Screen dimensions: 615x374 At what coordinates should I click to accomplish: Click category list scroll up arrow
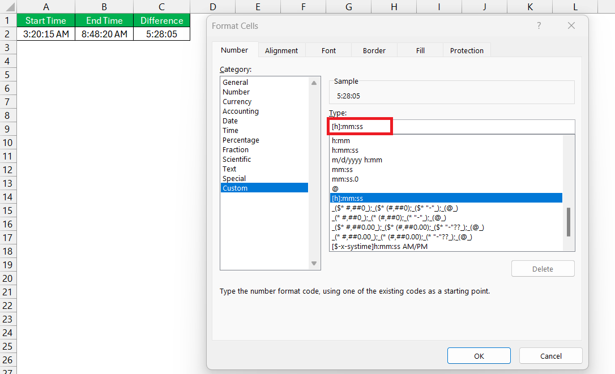(314, 83)
